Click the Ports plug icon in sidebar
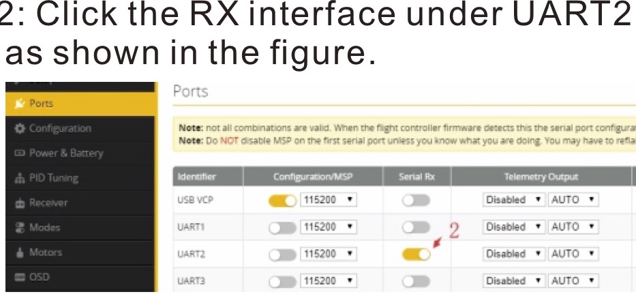Viewport: 636px width, 305px height. [x=20, y=104]
